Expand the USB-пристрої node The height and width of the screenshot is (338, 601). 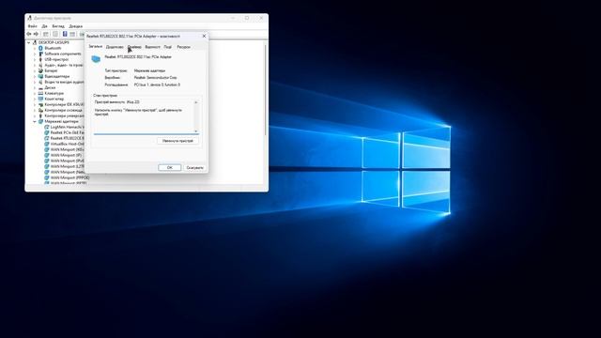[x=35, y=59]
